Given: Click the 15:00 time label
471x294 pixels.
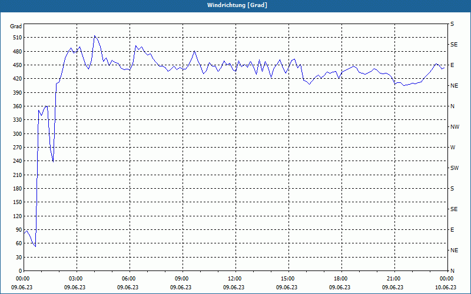Looking at the screenshot, I should click(287, 279).
